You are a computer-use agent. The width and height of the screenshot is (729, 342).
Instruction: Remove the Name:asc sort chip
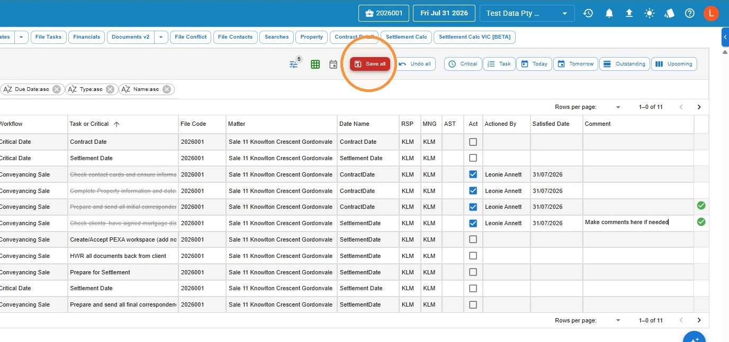click(167, 89)
